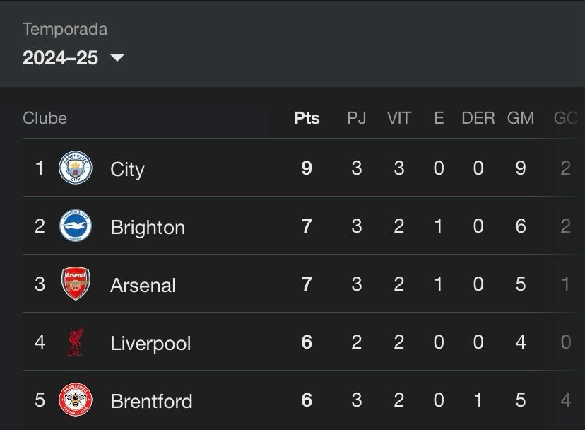Click the Brighton club crest
The image size is (585, 430).
click(x=76, y=226)
